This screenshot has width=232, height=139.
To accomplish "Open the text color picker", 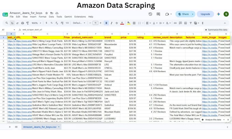I will (x=122, y=23).
